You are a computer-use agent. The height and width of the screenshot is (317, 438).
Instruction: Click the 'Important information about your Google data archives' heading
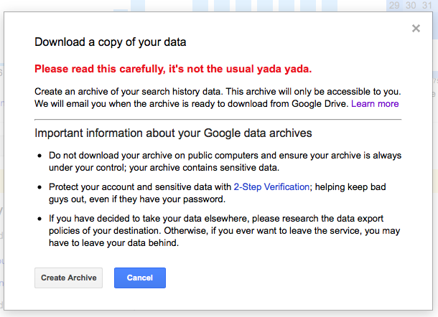pos(173,133)
